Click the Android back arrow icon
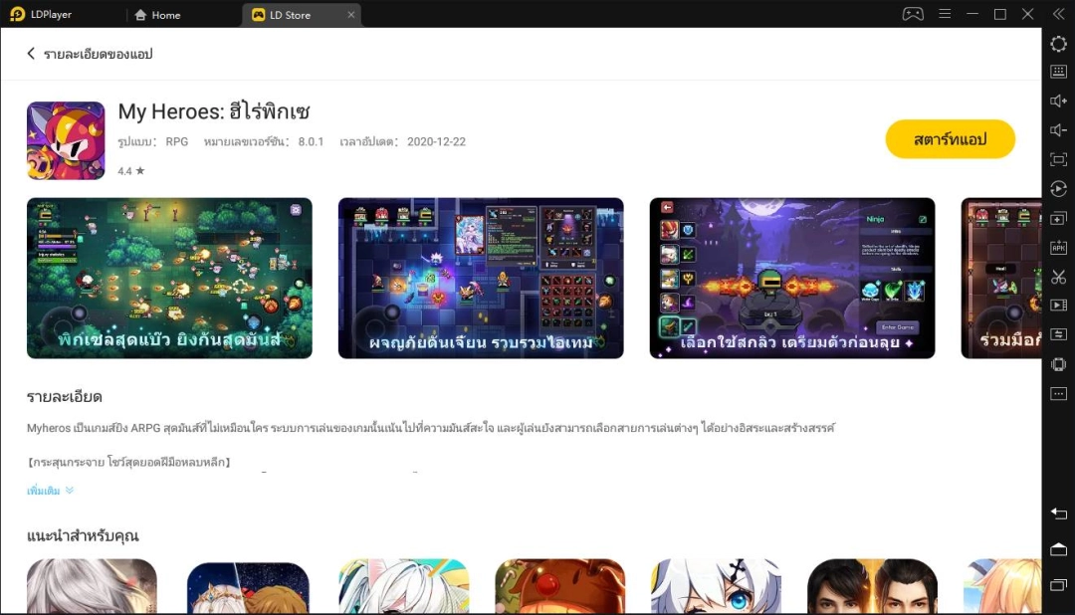1075x615 pixels. pyautogui.click(x=1058, y=513)
